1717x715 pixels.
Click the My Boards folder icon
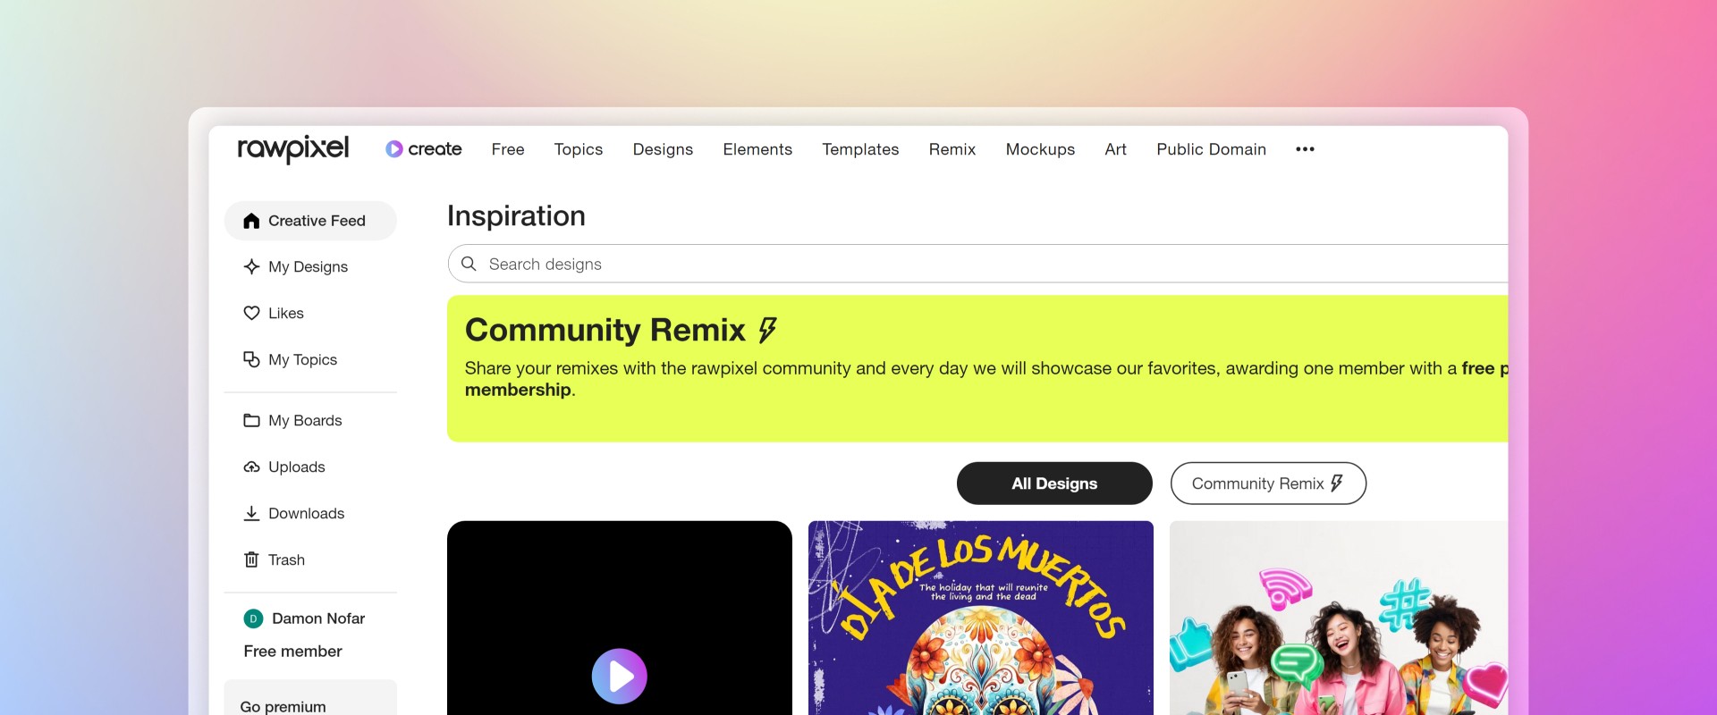tap(251, 420)
